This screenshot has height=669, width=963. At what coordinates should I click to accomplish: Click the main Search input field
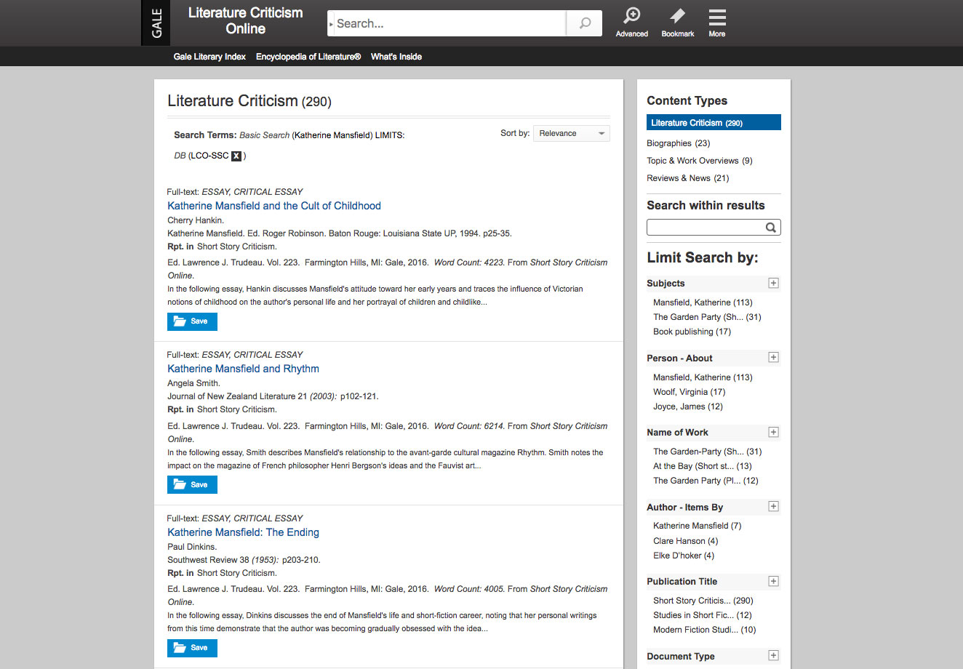(x=449, y=23)
